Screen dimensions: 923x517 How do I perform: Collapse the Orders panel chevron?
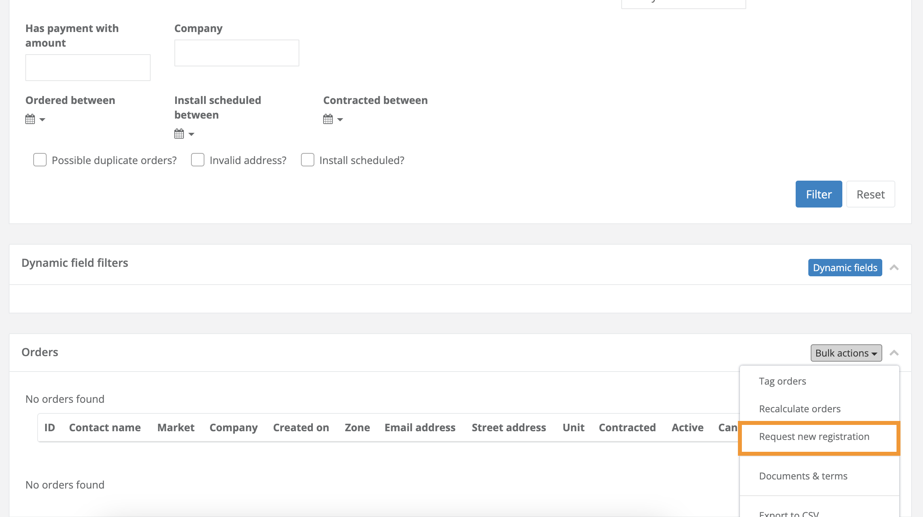click(x=894, y=353)
